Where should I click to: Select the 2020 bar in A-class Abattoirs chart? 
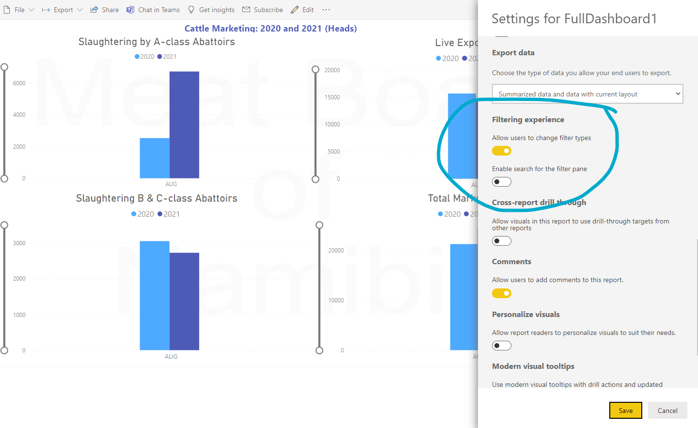[x=155, y=158]
